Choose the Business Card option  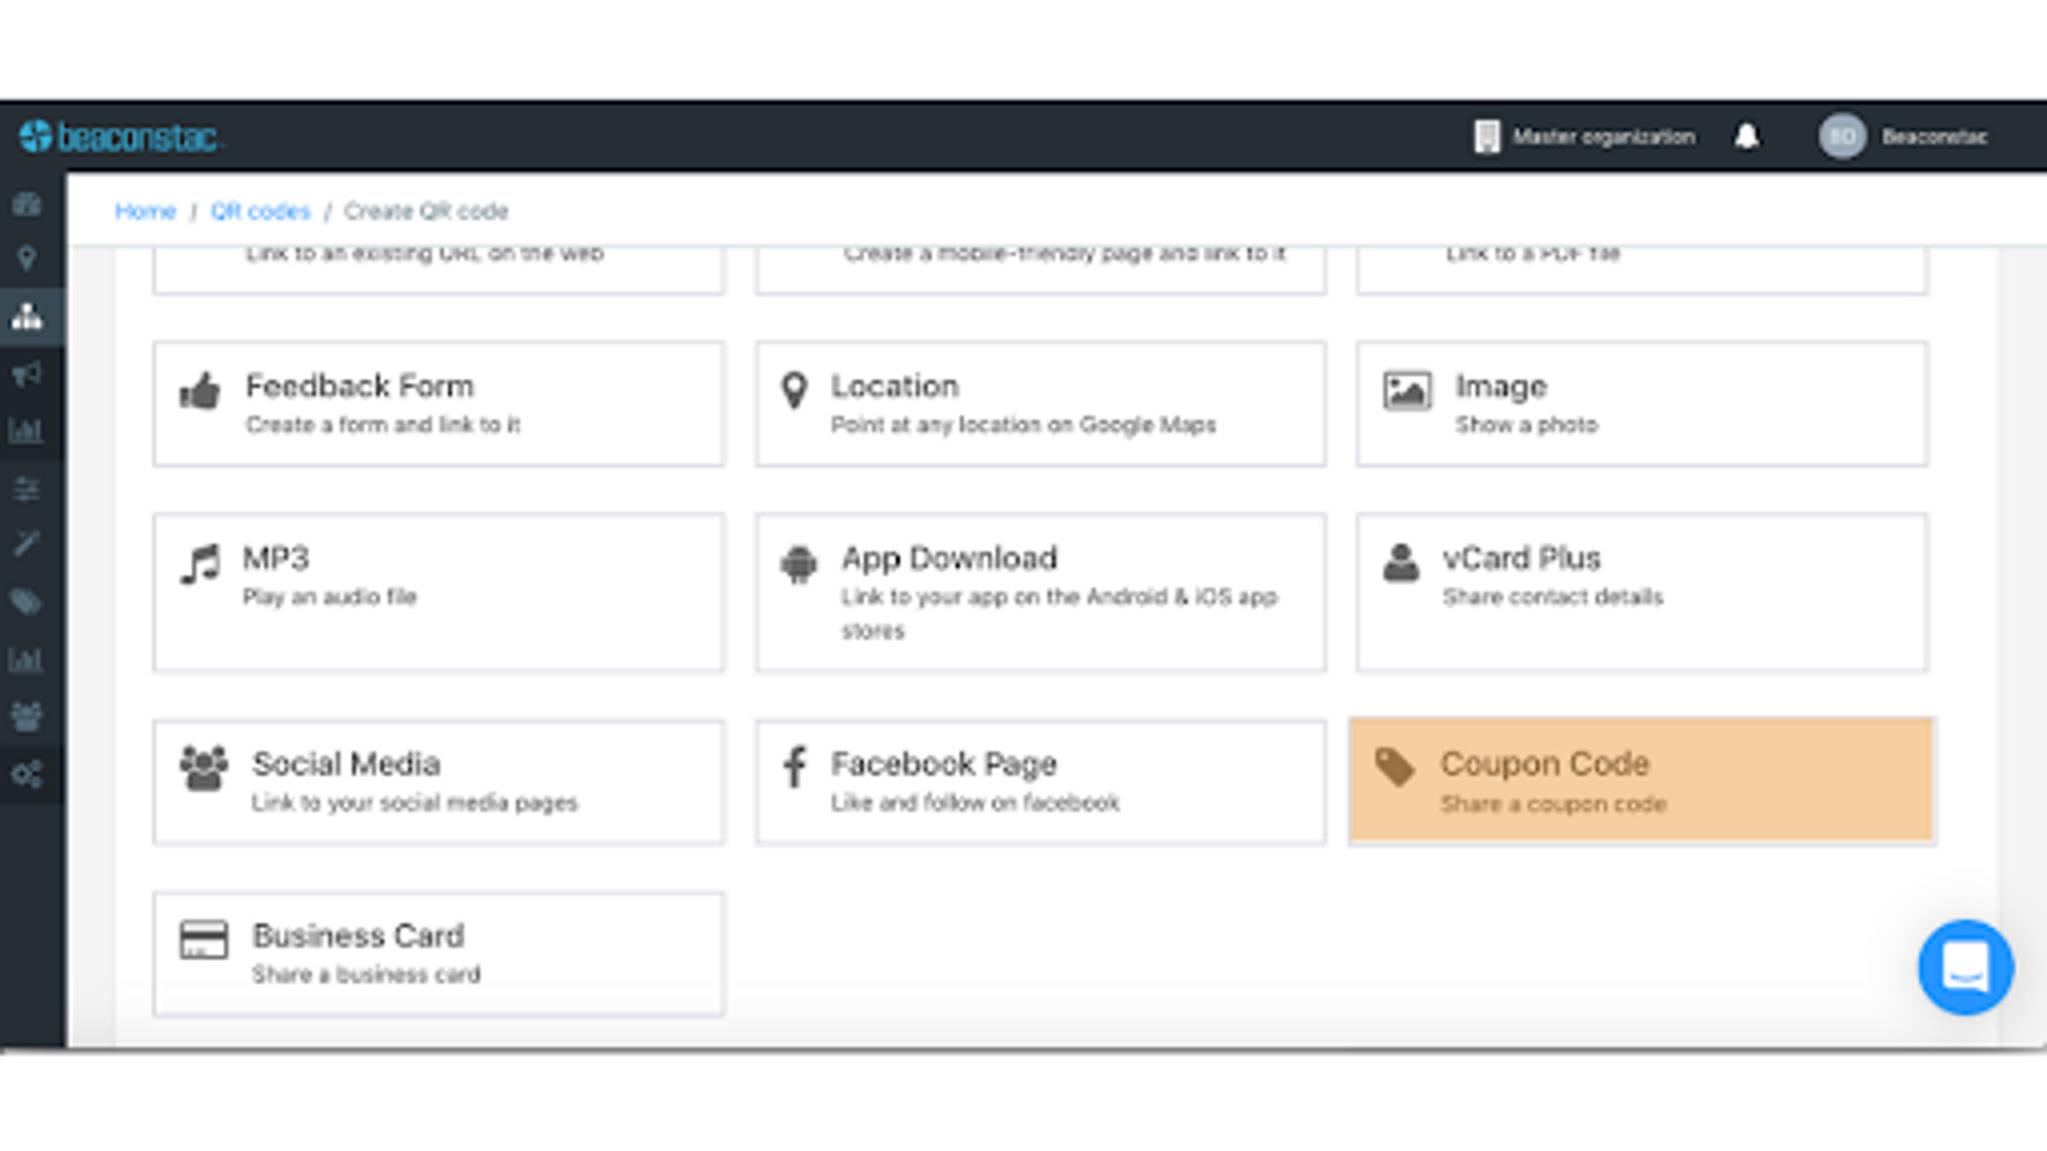point(439,953)
